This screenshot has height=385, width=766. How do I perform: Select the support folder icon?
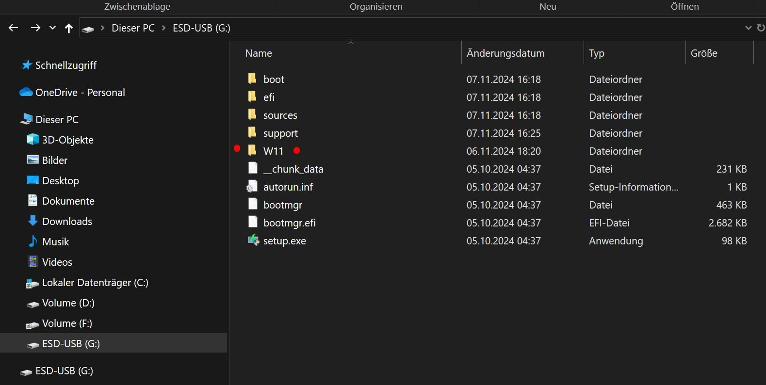click(x=252, y=132)
